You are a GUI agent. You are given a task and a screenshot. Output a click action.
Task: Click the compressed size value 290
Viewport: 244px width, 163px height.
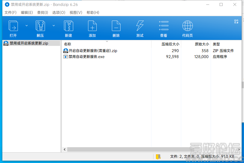175,51
